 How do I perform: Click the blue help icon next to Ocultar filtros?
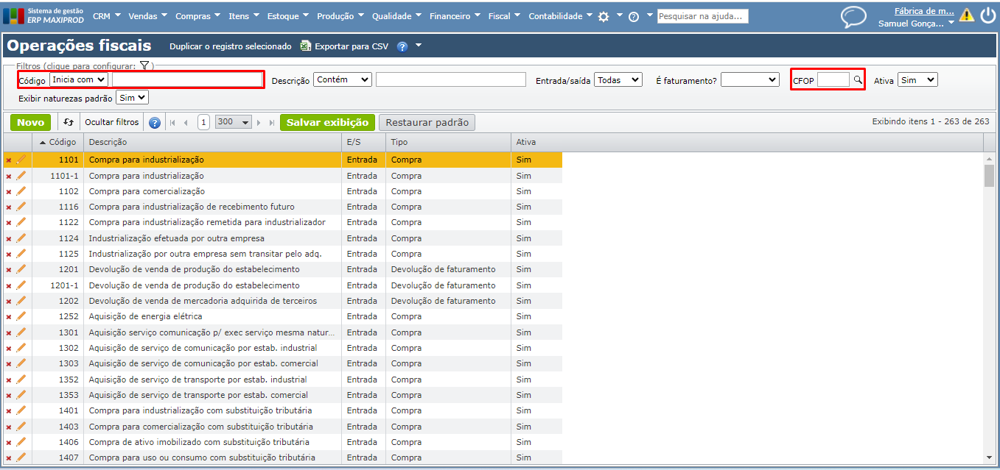click(x=155, y=123)
